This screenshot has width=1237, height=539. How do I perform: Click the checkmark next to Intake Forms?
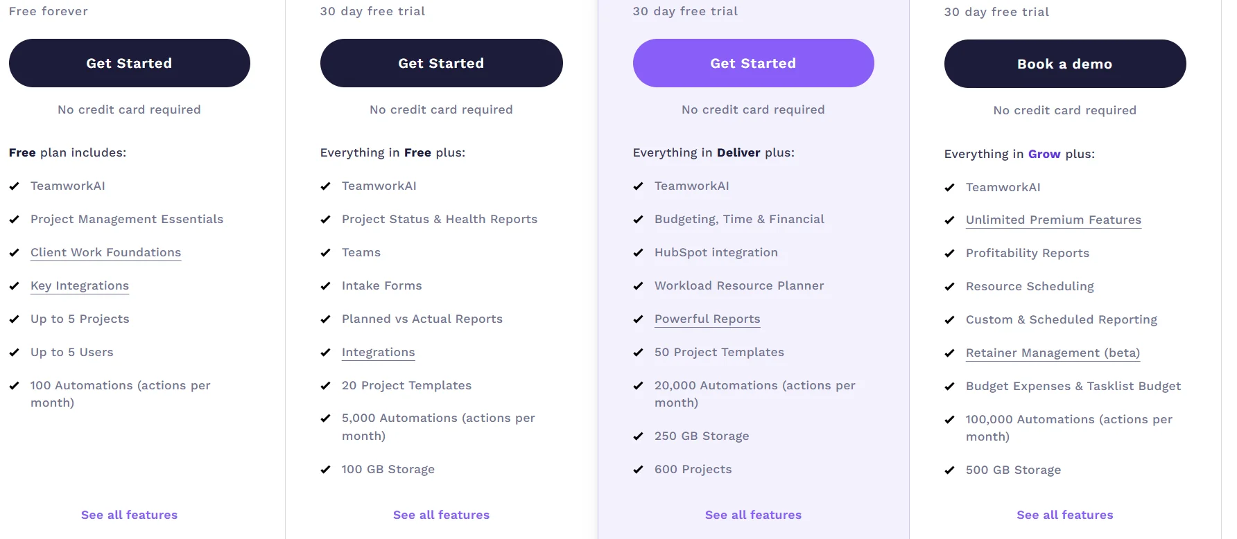(x=325, y=286)
